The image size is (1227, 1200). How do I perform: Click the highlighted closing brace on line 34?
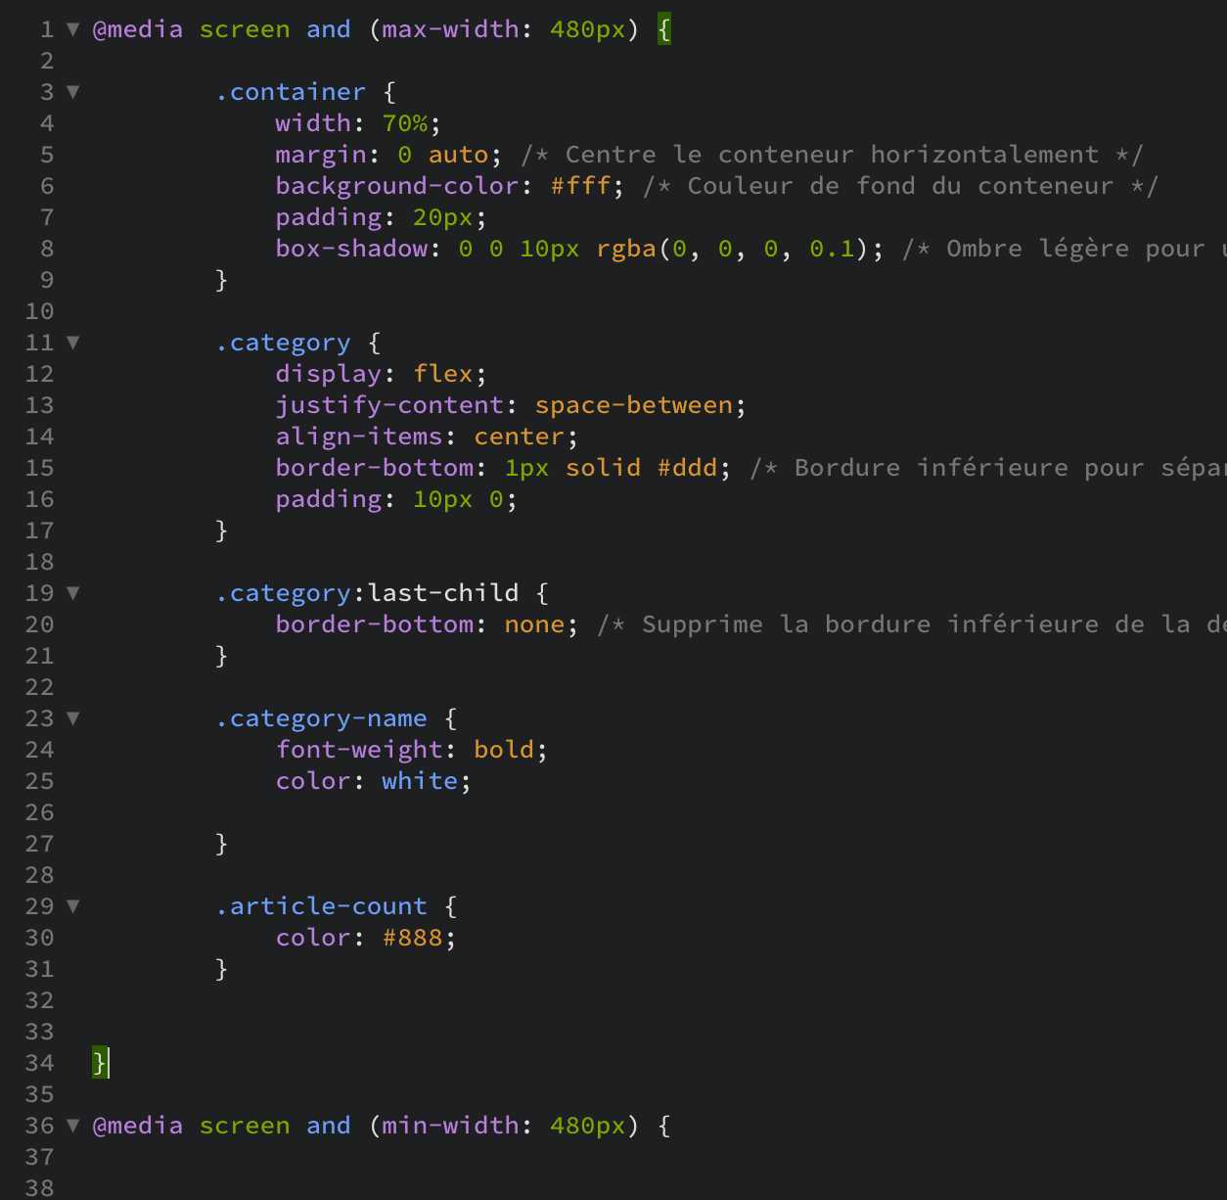tap(99, 1063)
